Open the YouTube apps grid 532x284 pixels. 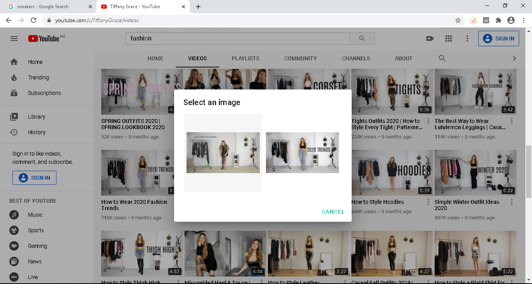click(x=449, y=39)
